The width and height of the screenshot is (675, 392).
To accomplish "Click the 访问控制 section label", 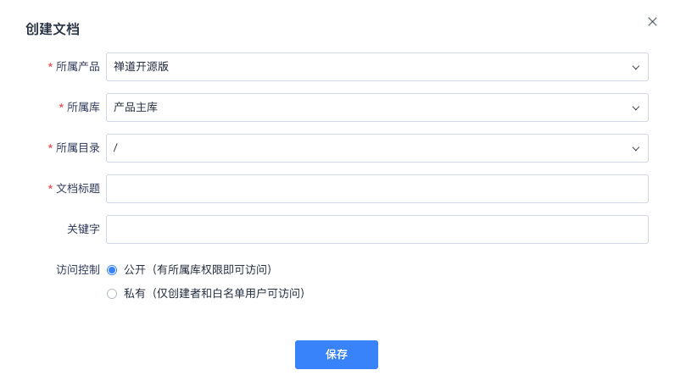I will coord(77,269).
